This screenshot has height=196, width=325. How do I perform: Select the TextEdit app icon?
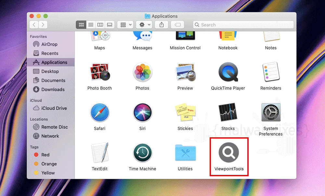[x=100, y=153]
